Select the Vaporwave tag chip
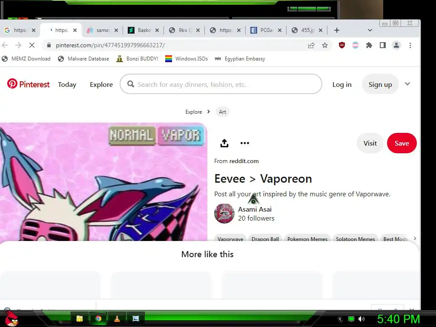Image resolution: width=436 pixels, height=327 pixels. click(230, 239)
